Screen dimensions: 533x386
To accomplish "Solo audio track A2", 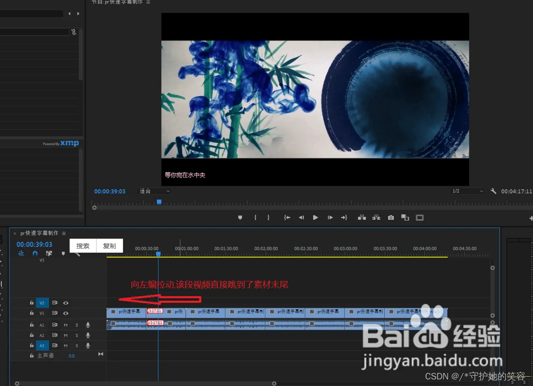I will point(77,335).
